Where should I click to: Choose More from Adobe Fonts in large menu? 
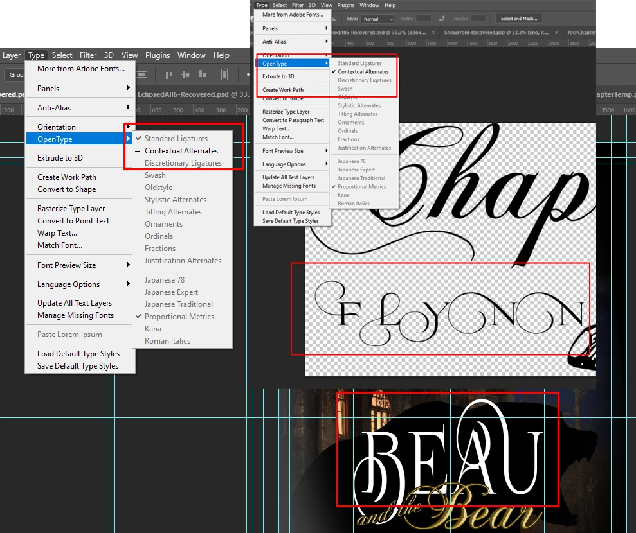click(80, 69)
